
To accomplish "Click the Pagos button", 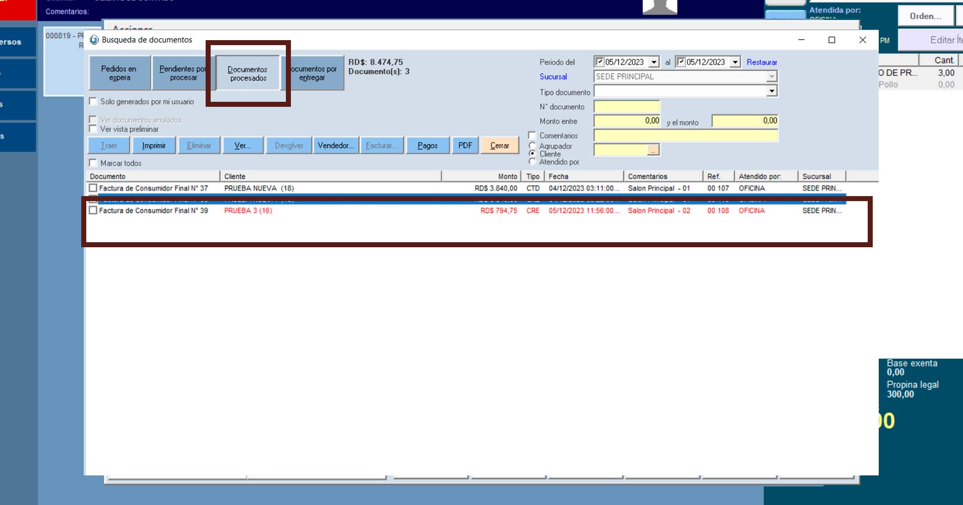I will pyautogui.click(x=427, y=145).
